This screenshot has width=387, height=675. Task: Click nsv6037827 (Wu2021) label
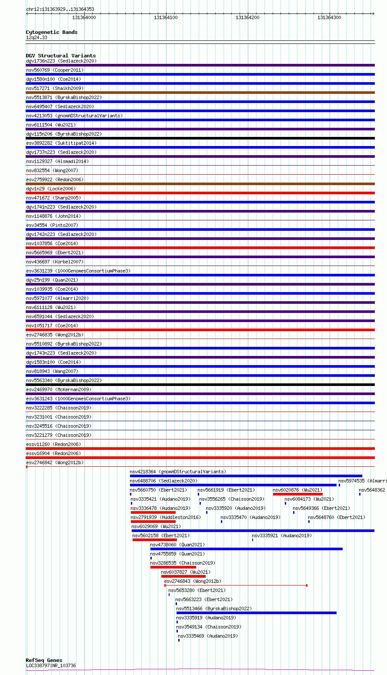point(186,572)
